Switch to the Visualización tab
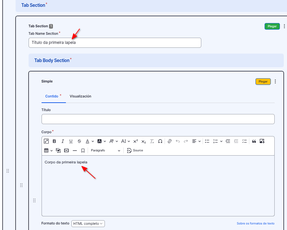Image resolution: width=287 pixels, height=230 pixels. click(x=81, y=96)
